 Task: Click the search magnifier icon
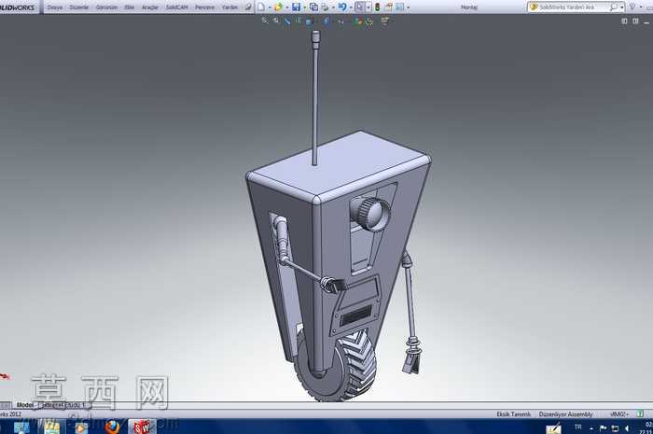[614, 7]
